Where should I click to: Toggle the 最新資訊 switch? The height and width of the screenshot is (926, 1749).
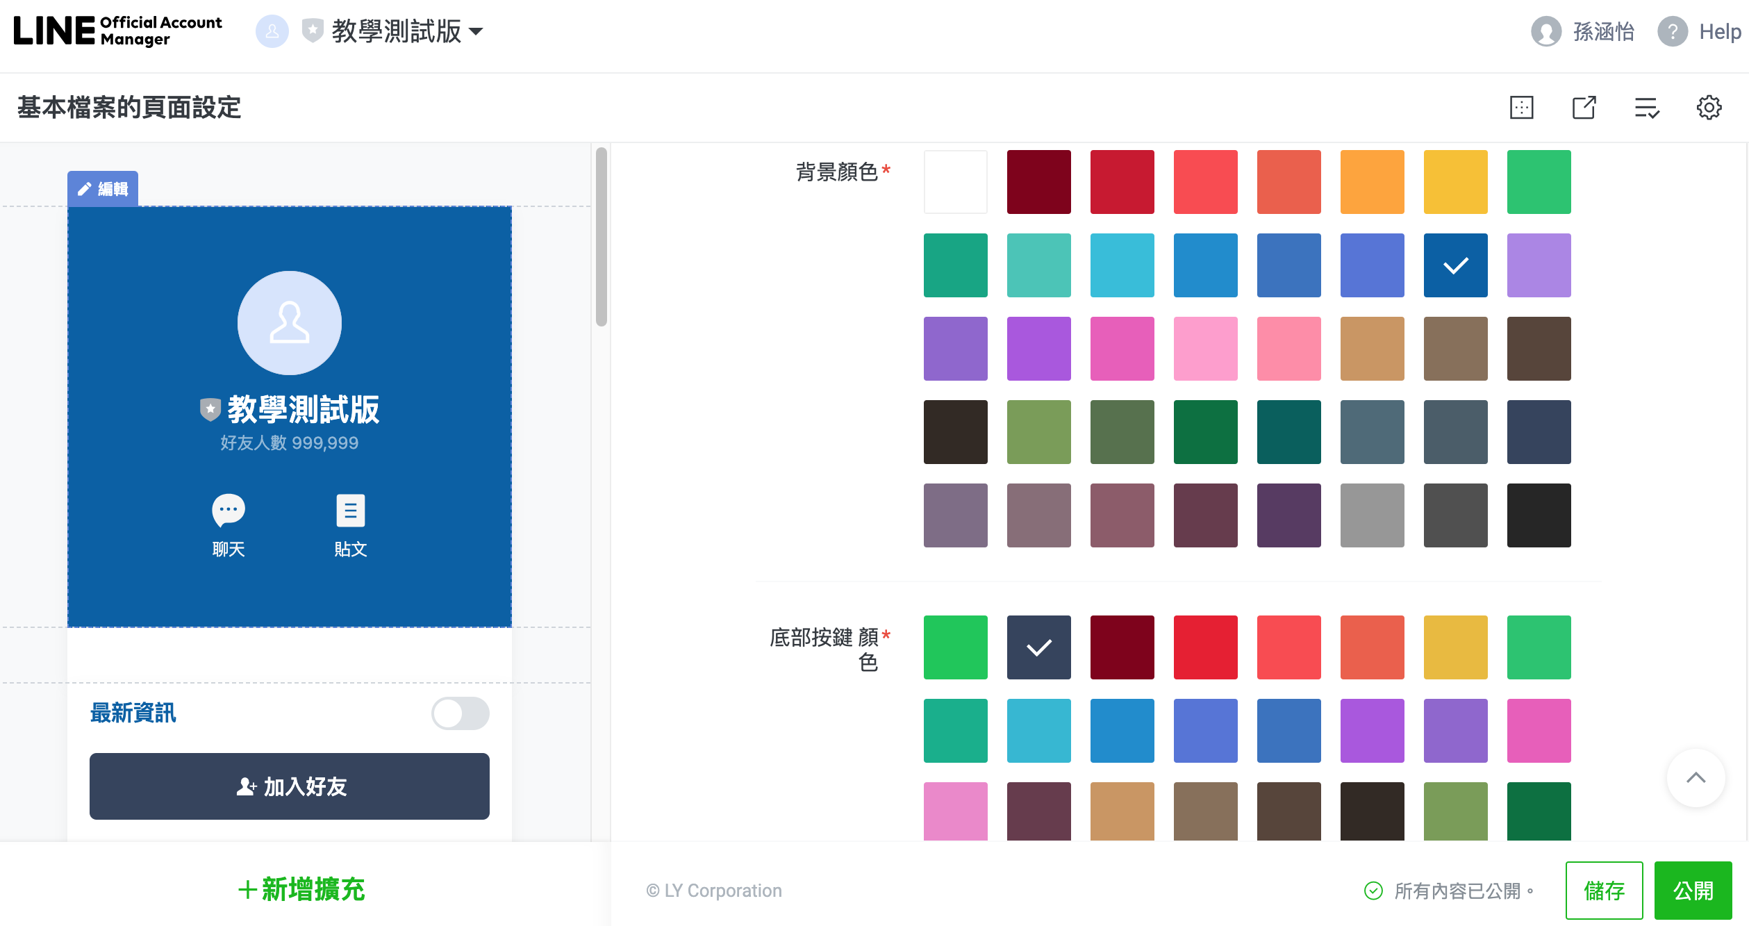click(461, 713)
